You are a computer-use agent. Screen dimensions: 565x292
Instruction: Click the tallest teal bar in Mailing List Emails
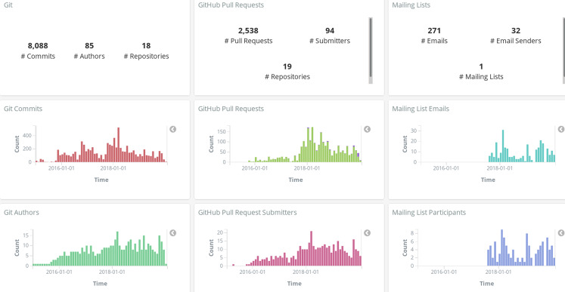tap(503, 146)
